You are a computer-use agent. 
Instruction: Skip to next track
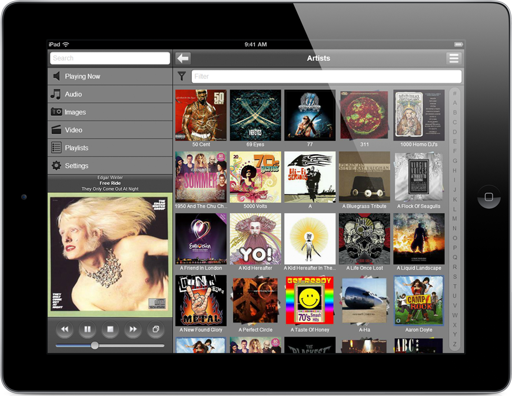pos(133,329)
